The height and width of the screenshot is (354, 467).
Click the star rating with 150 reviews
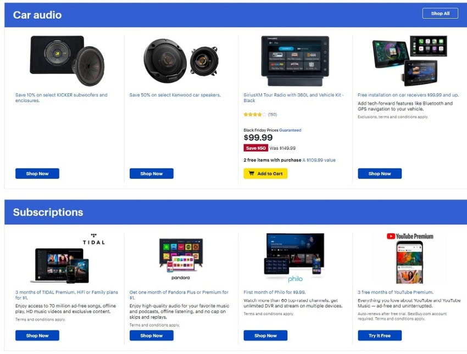click(260, 115)
